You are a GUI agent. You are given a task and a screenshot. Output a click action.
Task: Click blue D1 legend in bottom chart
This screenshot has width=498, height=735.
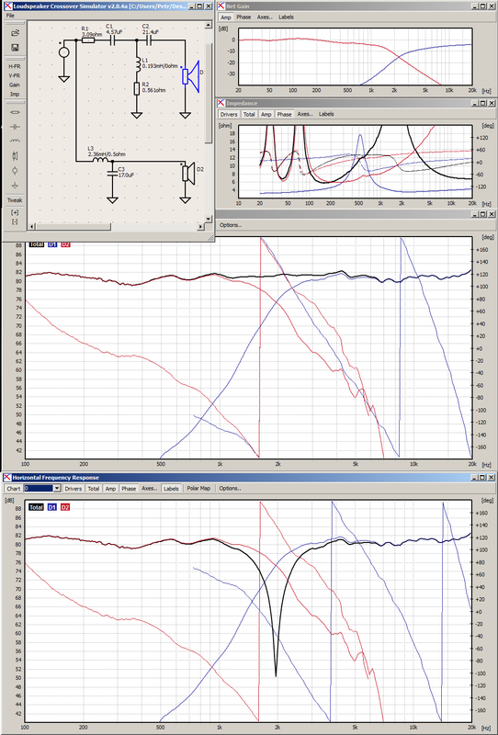pos(52,507)
